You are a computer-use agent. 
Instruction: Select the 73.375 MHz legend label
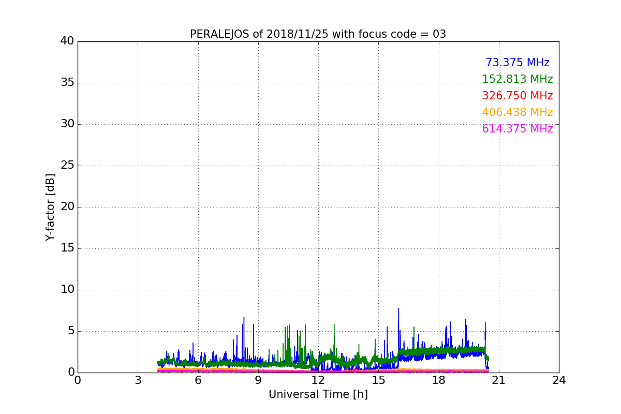tap(517, 63)
